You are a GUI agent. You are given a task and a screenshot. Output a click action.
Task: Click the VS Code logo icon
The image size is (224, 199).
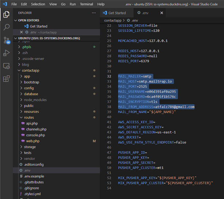5,4
